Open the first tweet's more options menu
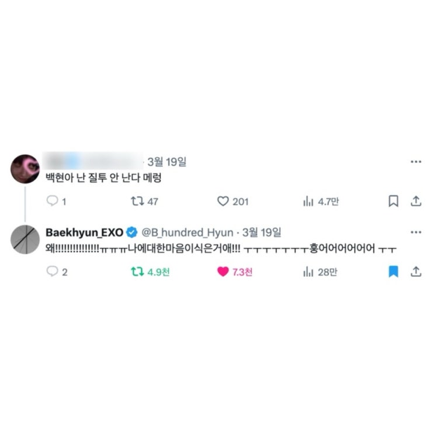434x434 pixels. point(416,162)
